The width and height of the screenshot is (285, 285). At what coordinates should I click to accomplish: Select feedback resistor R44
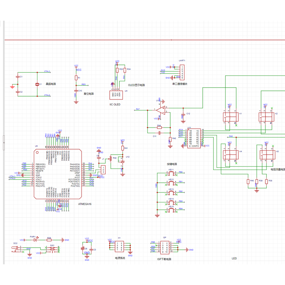tap(159, 128)
